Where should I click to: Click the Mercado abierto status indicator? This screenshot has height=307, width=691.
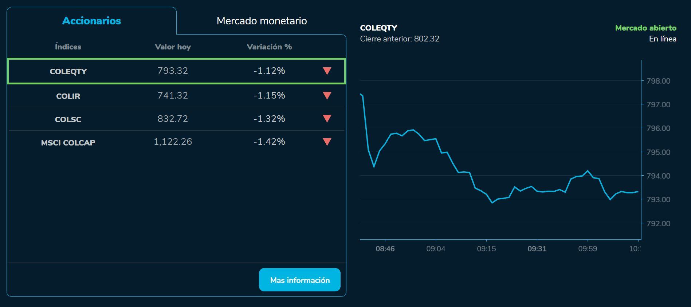click(645, 27)
